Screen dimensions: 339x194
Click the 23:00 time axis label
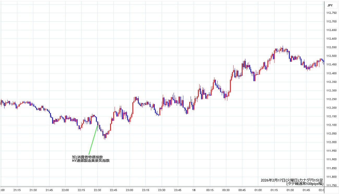pos(130,190)
